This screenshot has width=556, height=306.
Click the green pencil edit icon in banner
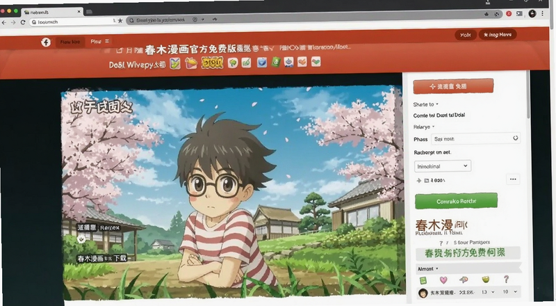coord(246,63)
